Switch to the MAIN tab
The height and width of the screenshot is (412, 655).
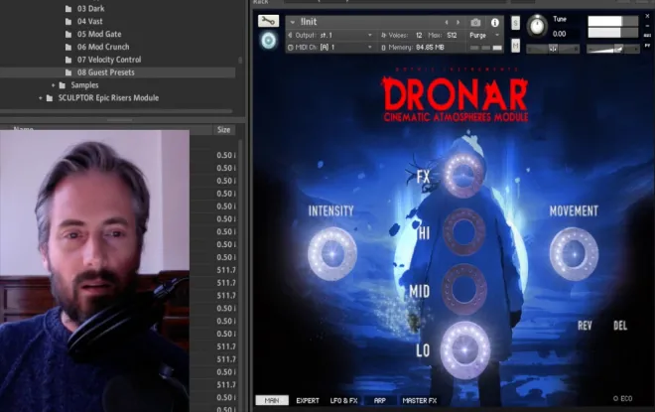pyautogui.click(x=272, y=400)
